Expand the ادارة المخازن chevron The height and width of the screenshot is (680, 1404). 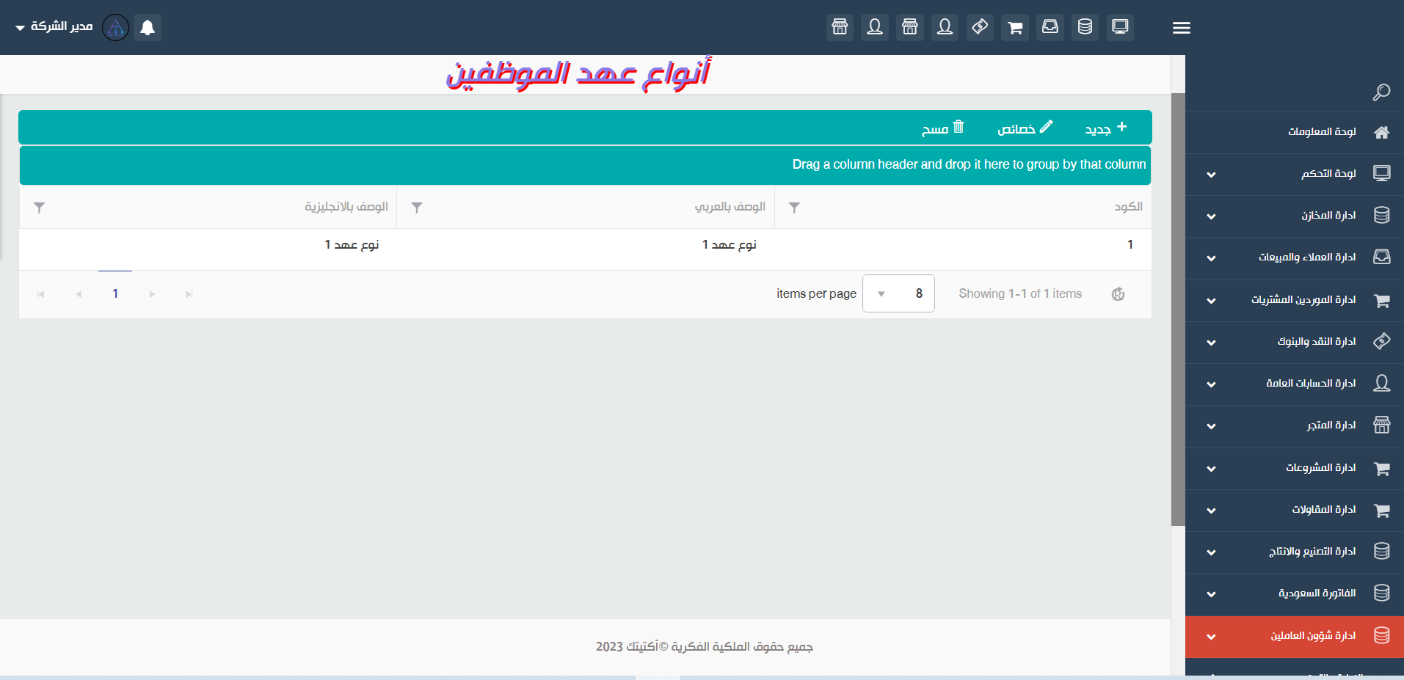tap(1211, 216)
